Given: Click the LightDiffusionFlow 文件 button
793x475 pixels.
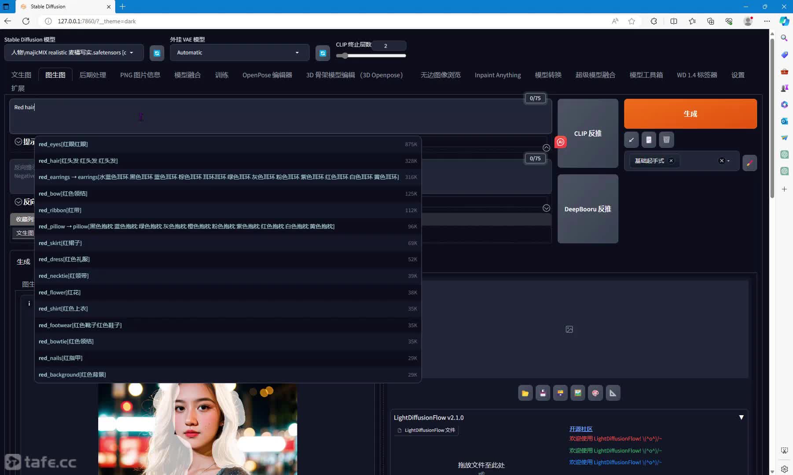Looking at the screenshot, I should [x=426, y=430].
